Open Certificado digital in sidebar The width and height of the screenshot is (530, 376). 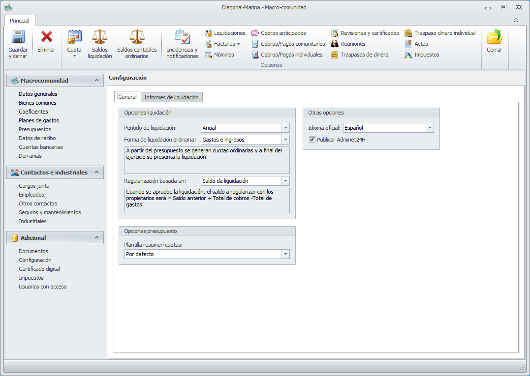39,269
